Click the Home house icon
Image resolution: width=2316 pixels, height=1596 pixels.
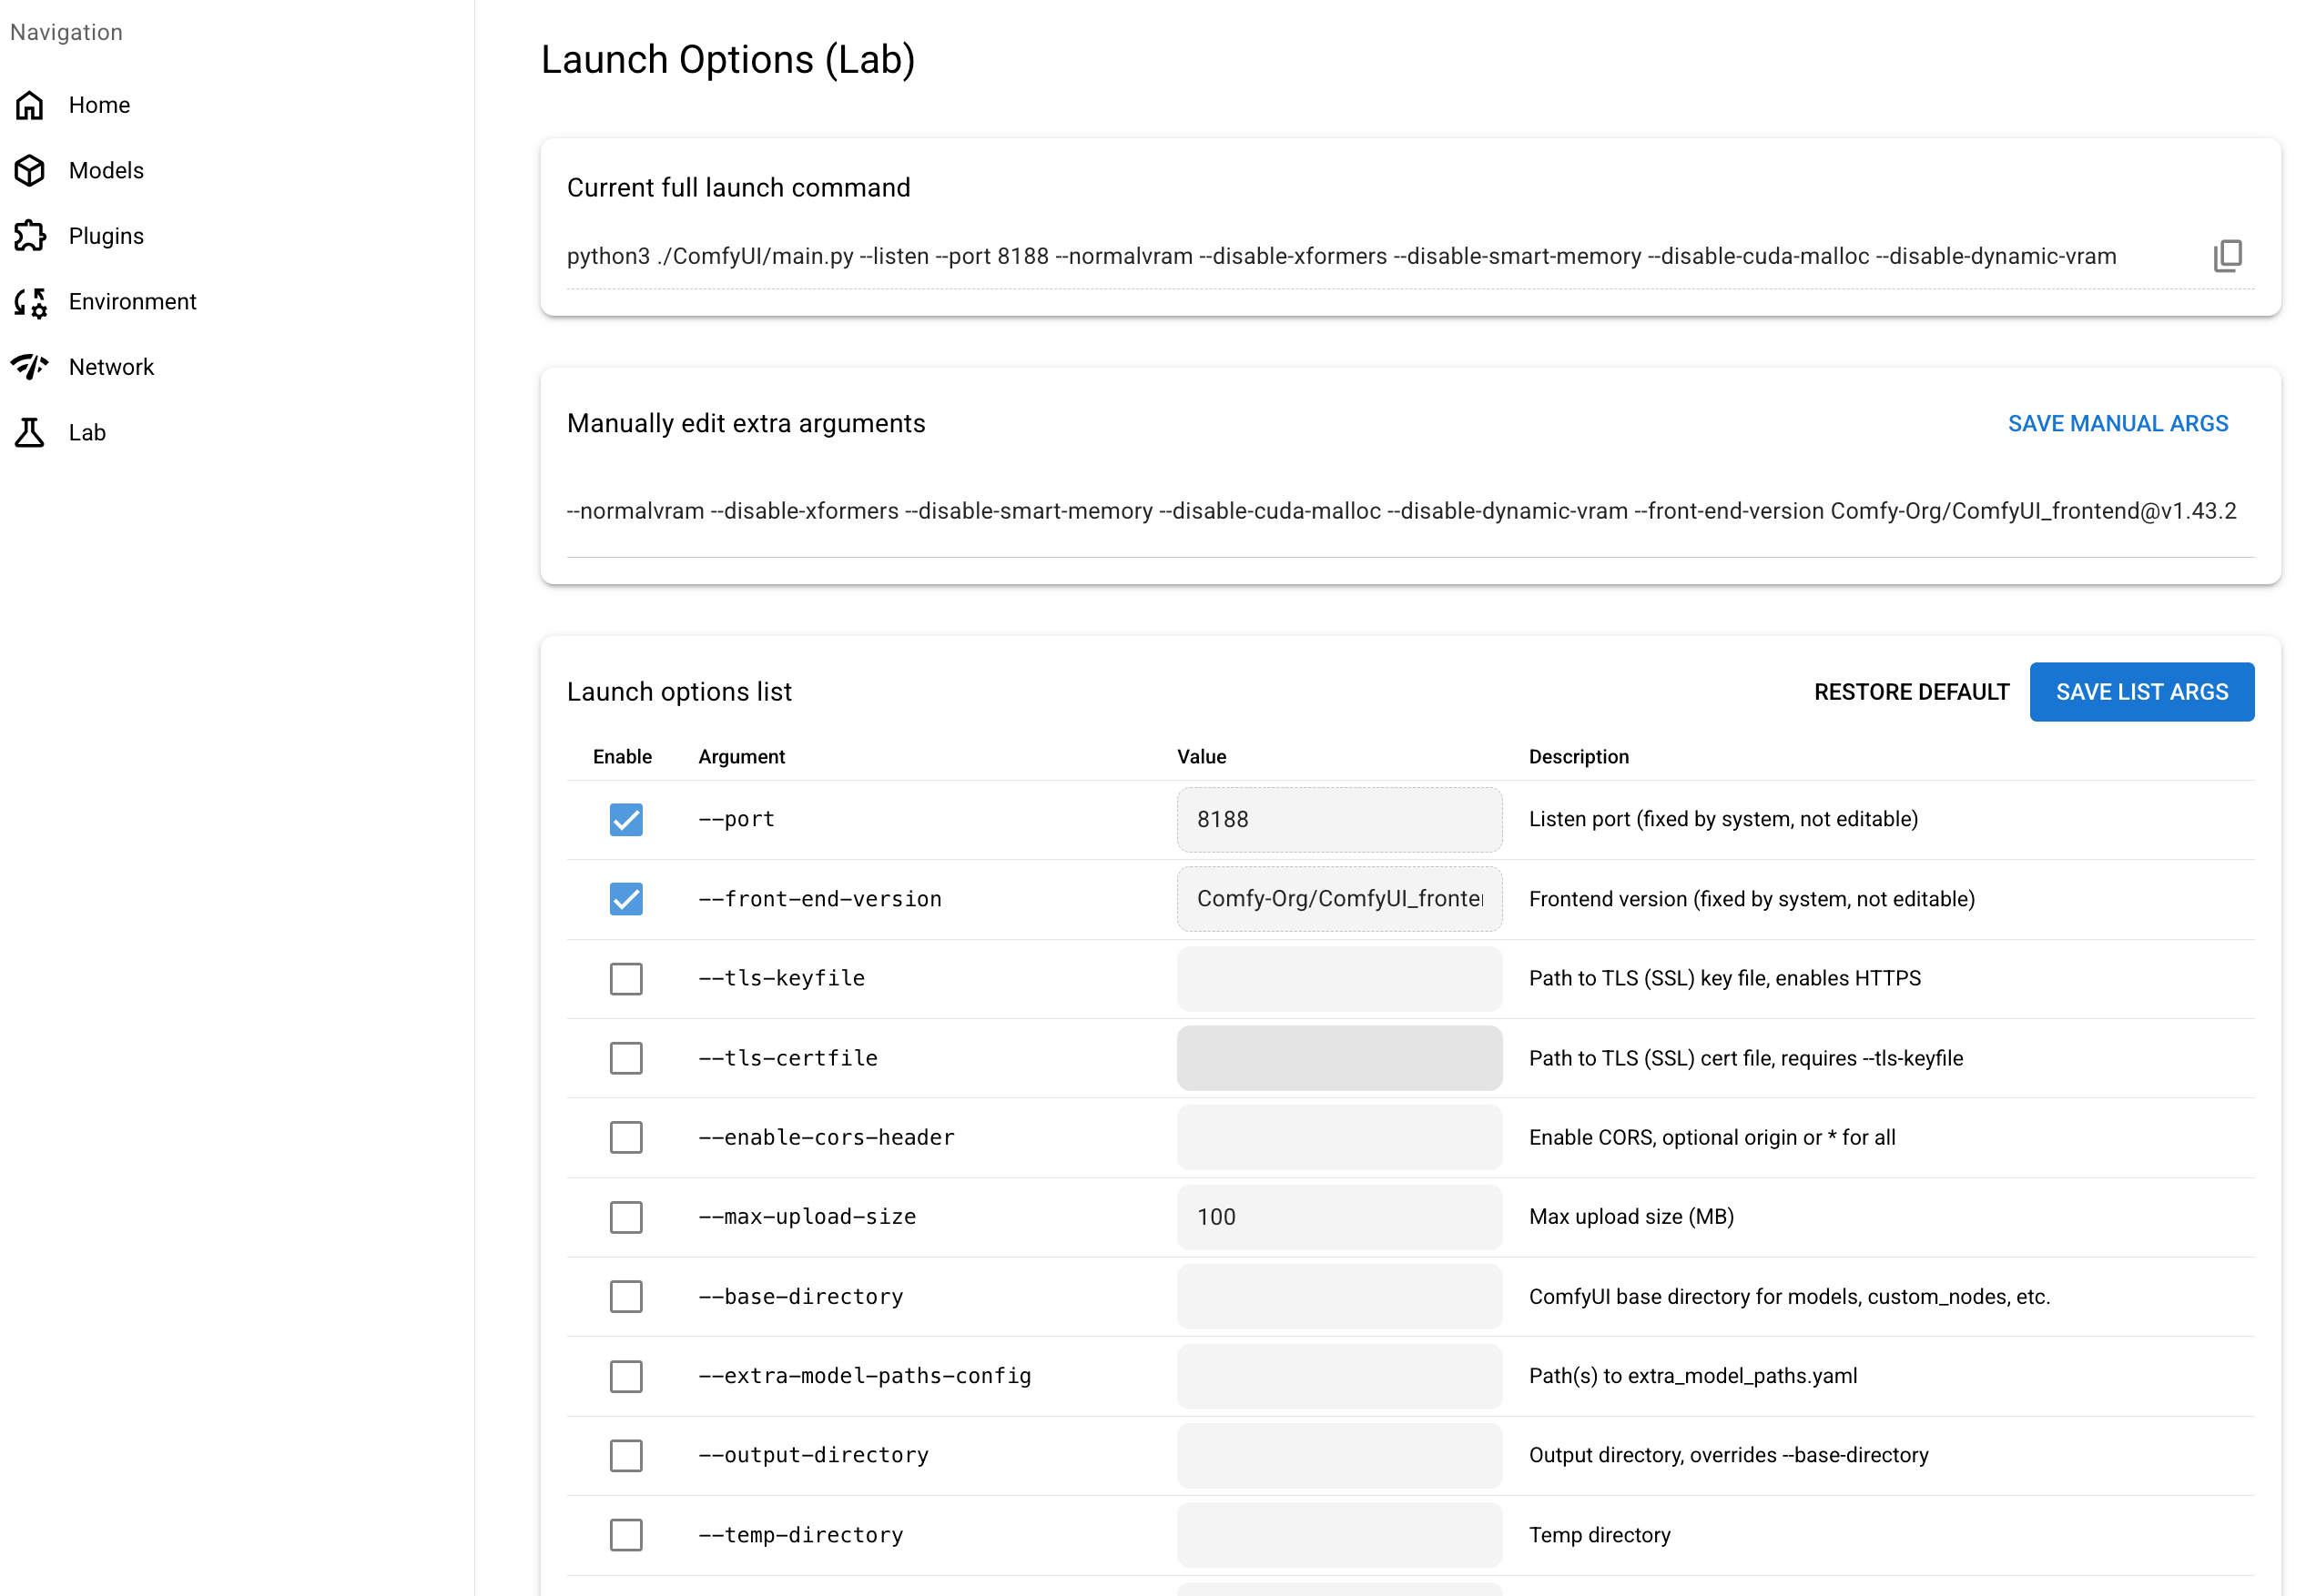(30, 105)
